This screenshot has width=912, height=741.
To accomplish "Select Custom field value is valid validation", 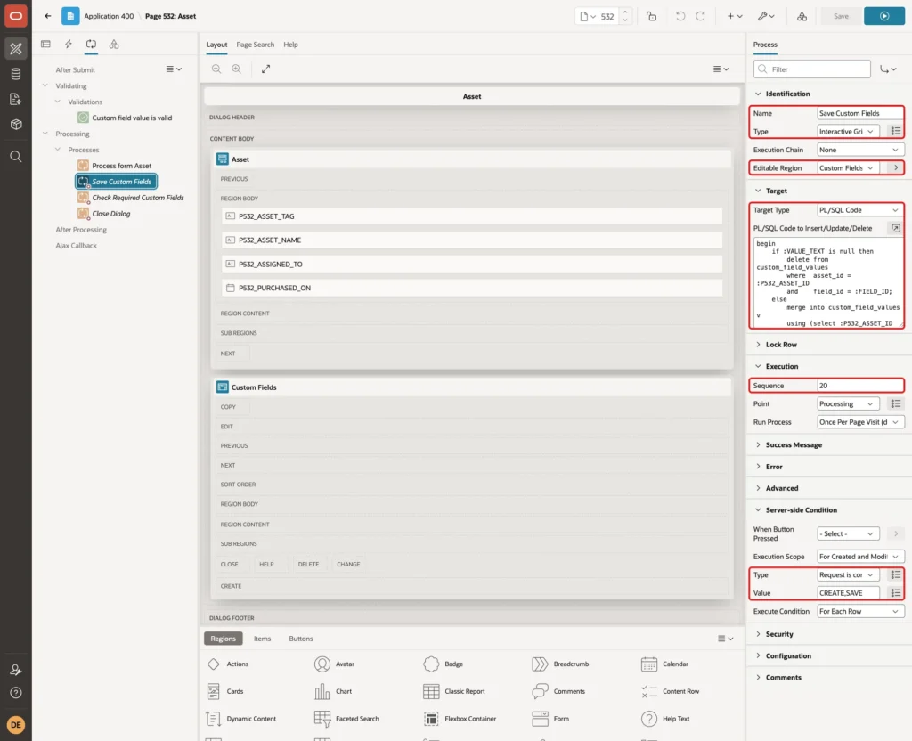I will [132, 118].
